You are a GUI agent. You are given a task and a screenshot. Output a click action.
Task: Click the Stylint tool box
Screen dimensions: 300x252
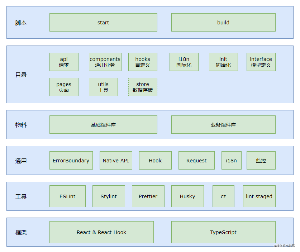click(109, 196)
